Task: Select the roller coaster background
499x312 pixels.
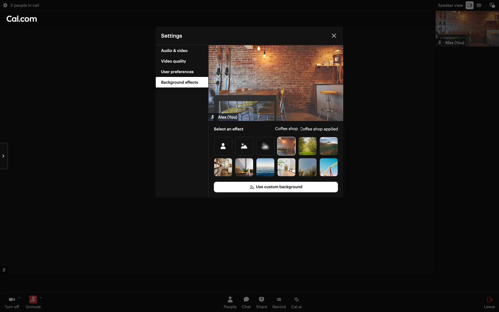Action: point(329,167)
